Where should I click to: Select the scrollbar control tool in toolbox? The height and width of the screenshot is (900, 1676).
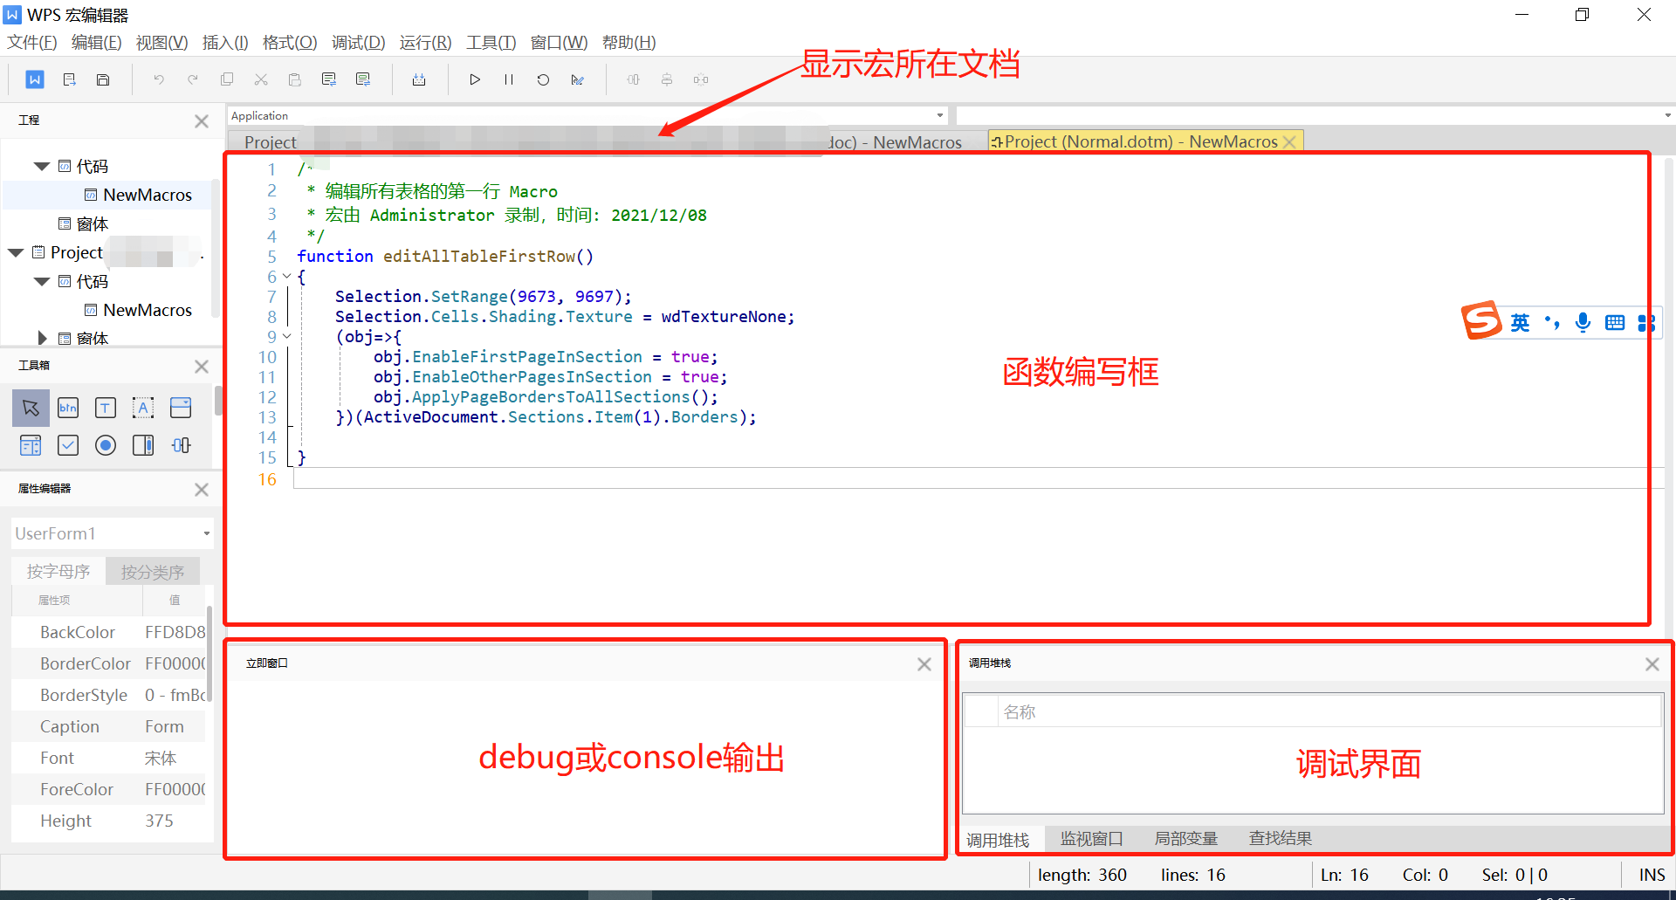tap(143, 445)
